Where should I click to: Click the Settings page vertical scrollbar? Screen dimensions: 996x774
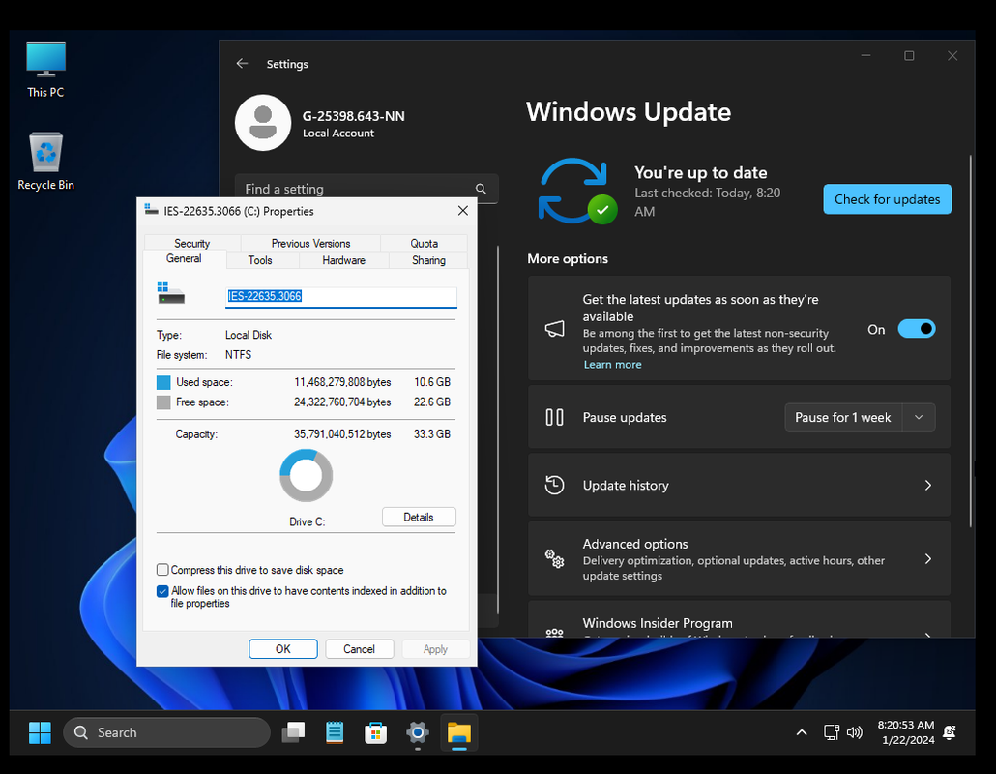[971, 340]
